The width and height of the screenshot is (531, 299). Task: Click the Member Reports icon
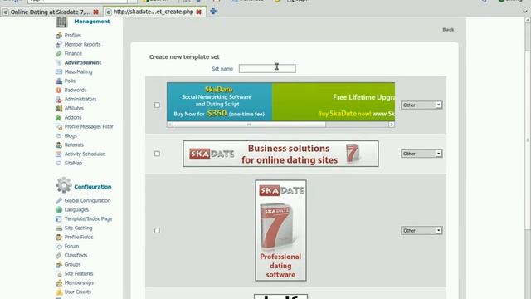click(x=59, y=44)
